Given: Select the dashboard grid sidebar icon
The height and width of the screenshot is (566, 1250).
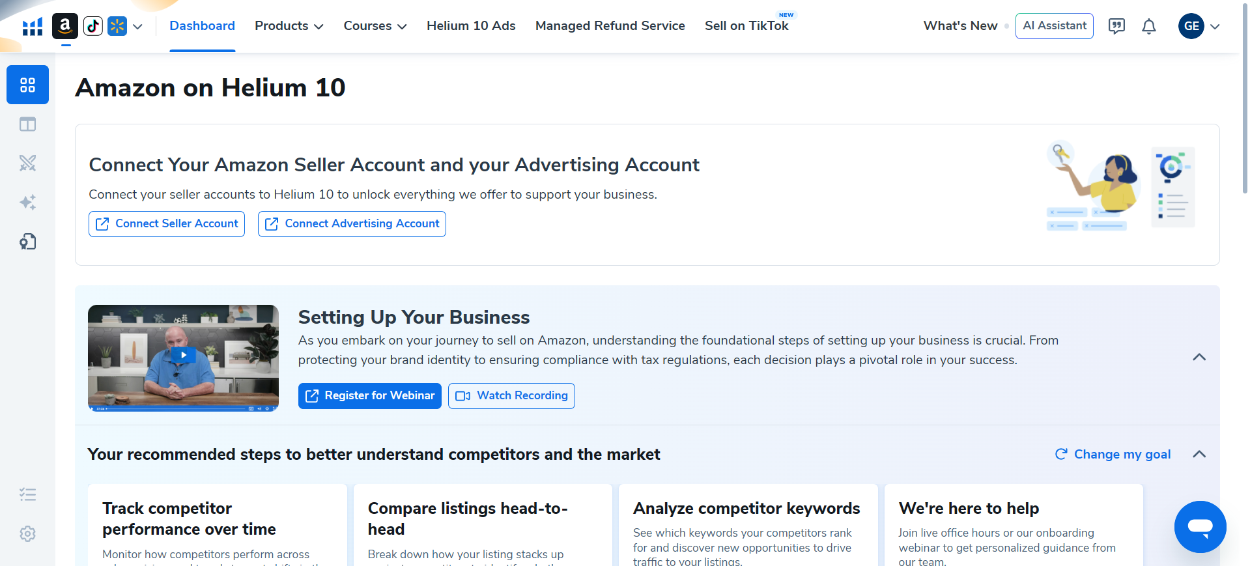Looking at the screenshot, I should click(27, 85).
